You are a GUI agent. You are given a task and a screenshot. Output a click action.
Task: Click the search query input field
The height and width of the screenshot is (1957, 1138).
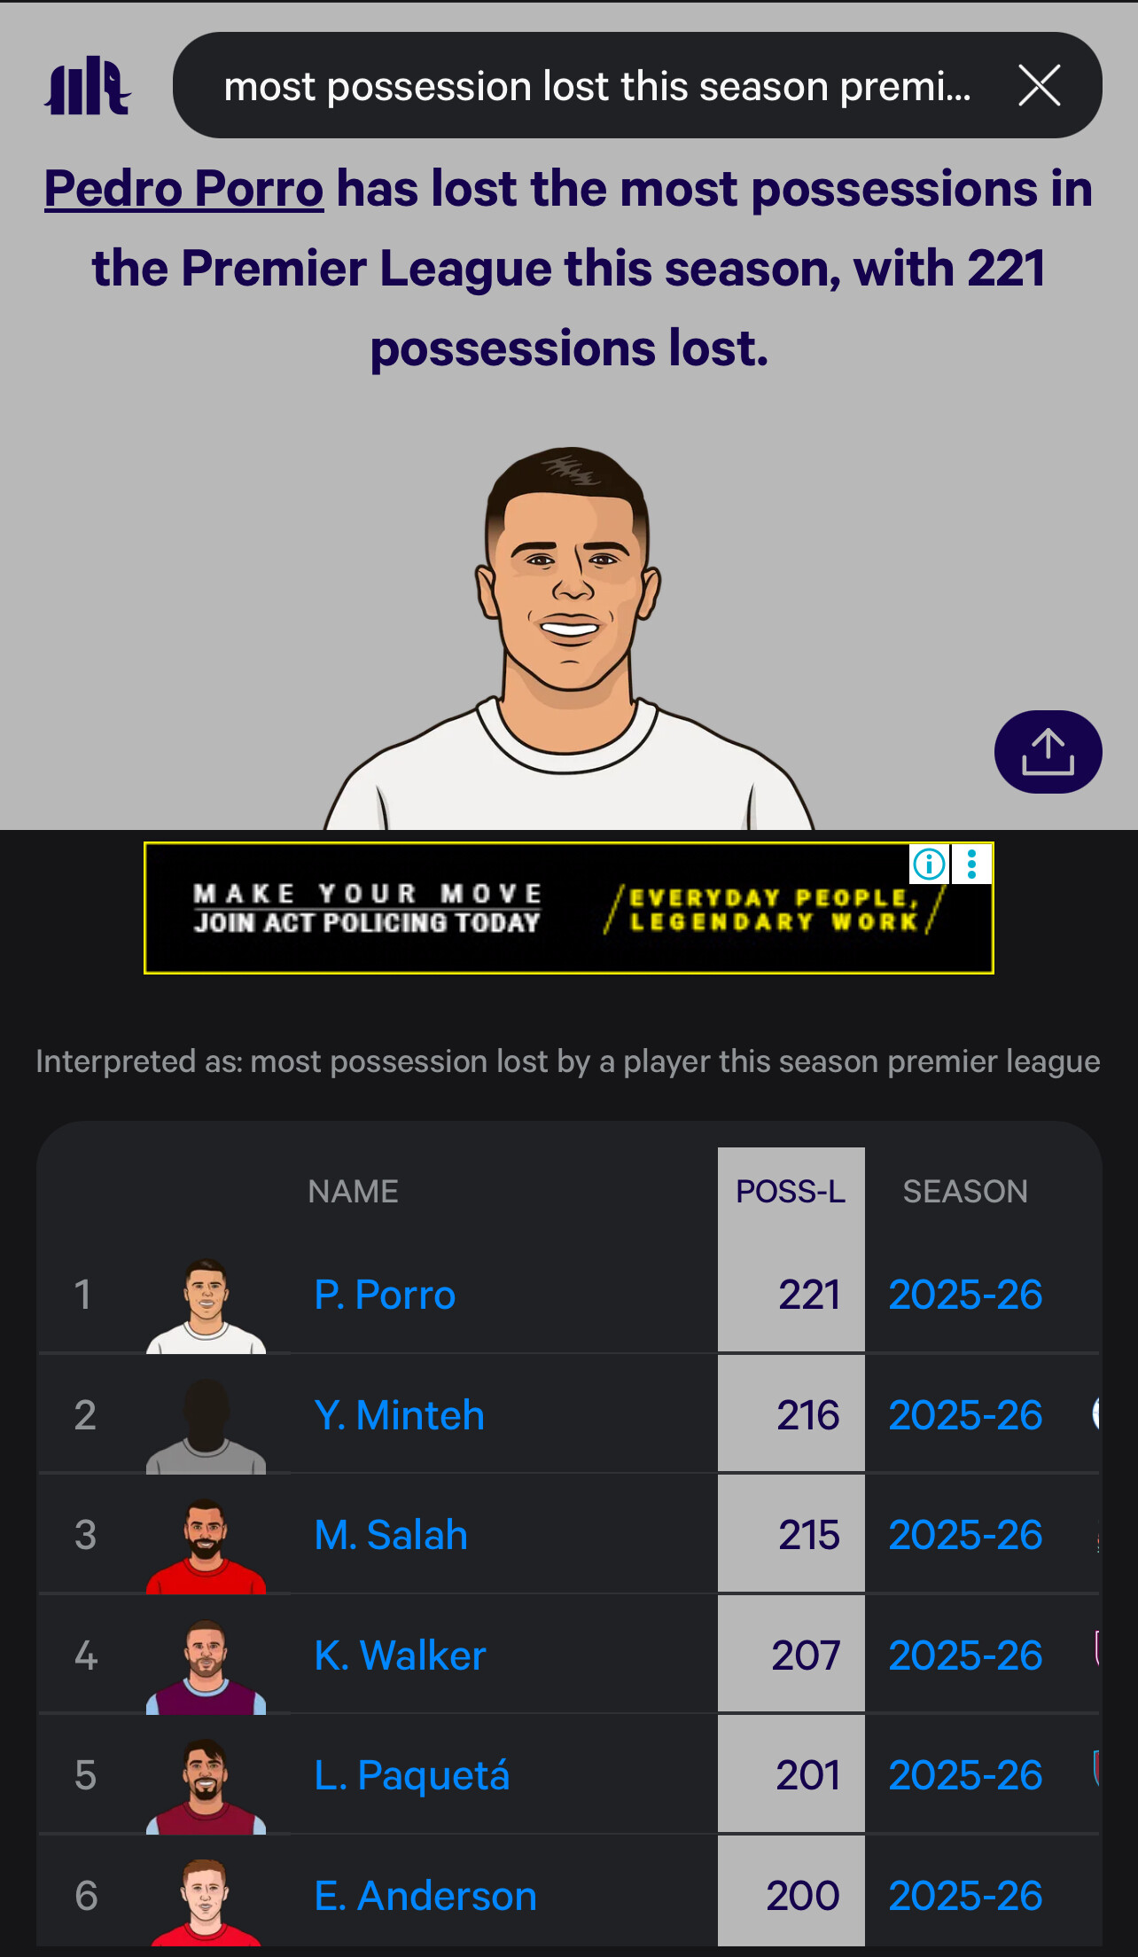coord(596,86)
